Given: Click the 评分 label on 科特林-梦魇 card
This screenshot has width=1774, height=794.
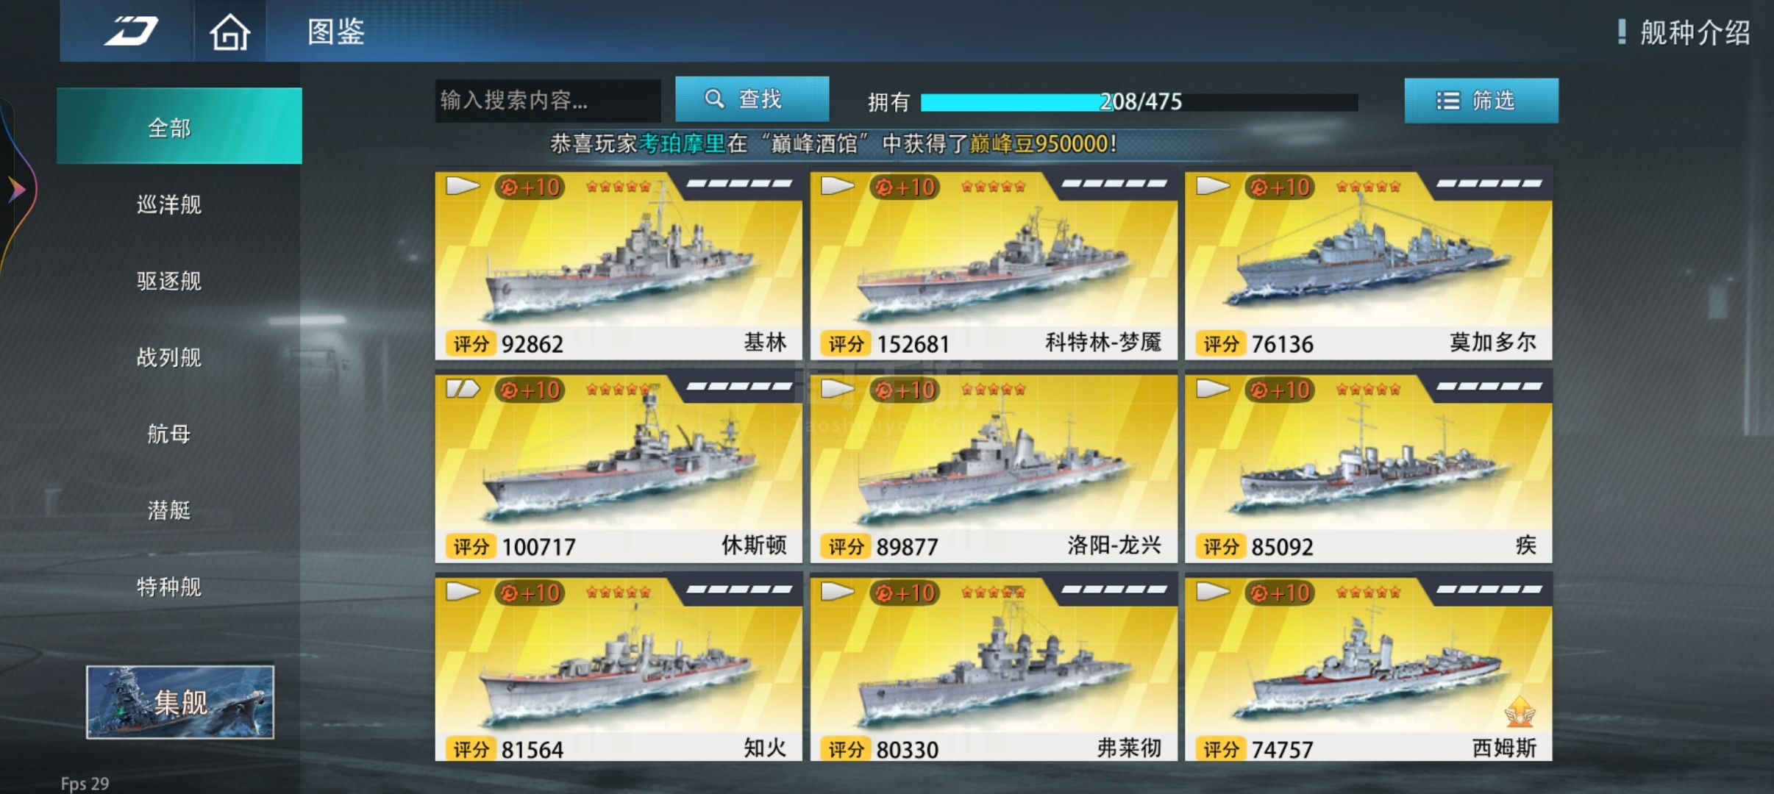Looking at the screenshot, I should pos(846,343).
